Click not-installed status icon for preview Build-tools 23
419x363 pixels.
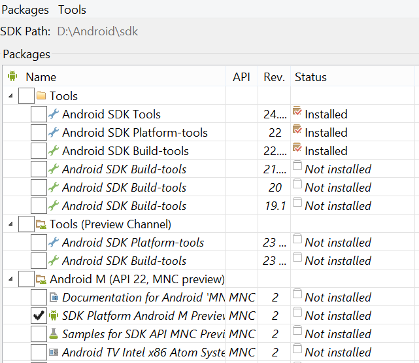297,257
